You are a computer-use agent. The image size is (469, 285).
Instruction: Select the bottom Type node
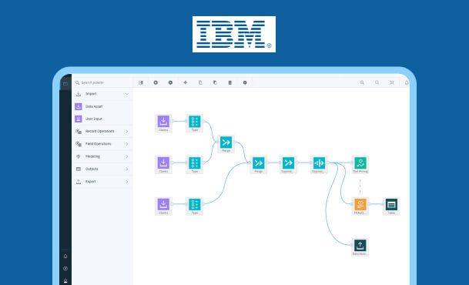click(195, 206)
